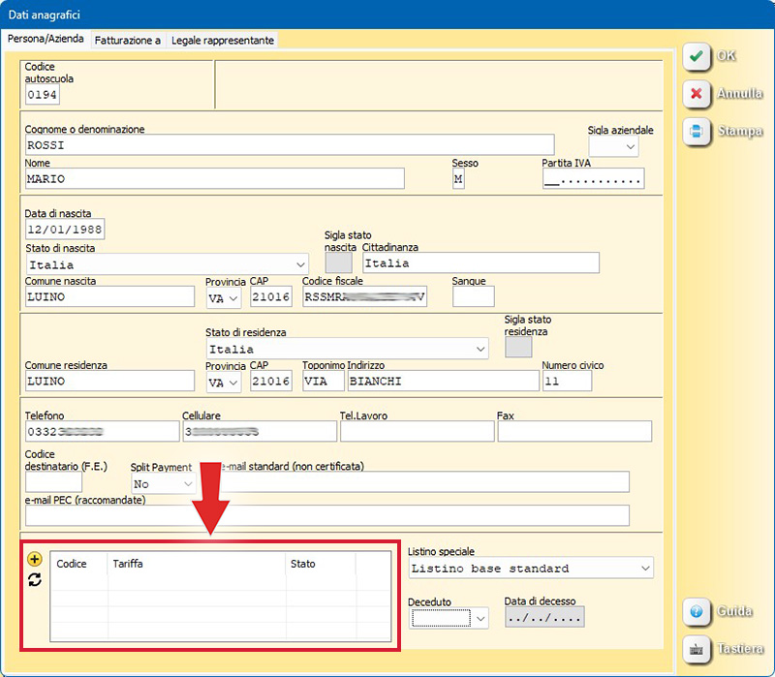Image resolution: width=775 pixels, height=677 pixels.
Task: Click the Stampa printer icon
Action: [x=697, y=131]
